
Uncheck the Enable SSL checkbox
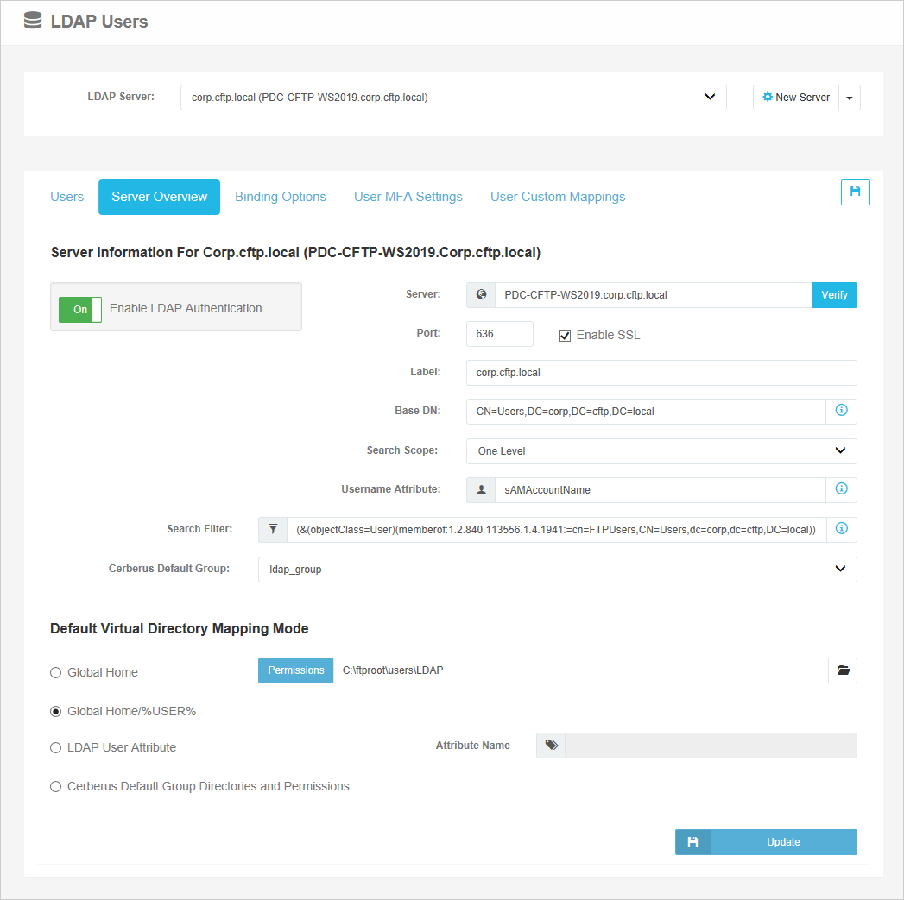click(565, 336)
